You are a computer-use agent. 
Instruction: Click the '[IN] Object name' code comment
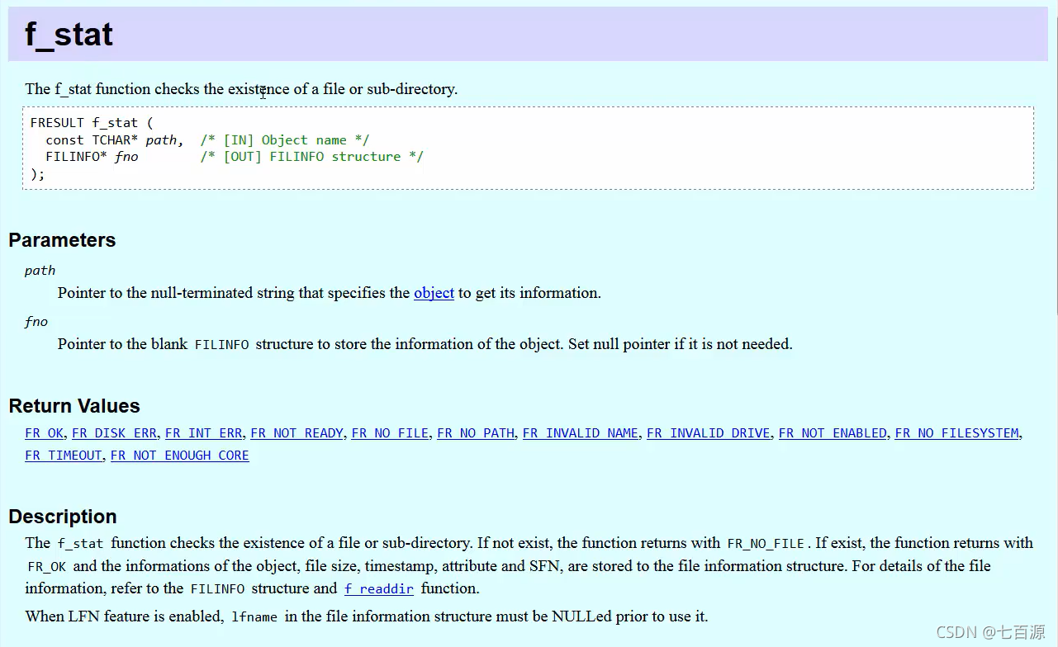[285, 140]
